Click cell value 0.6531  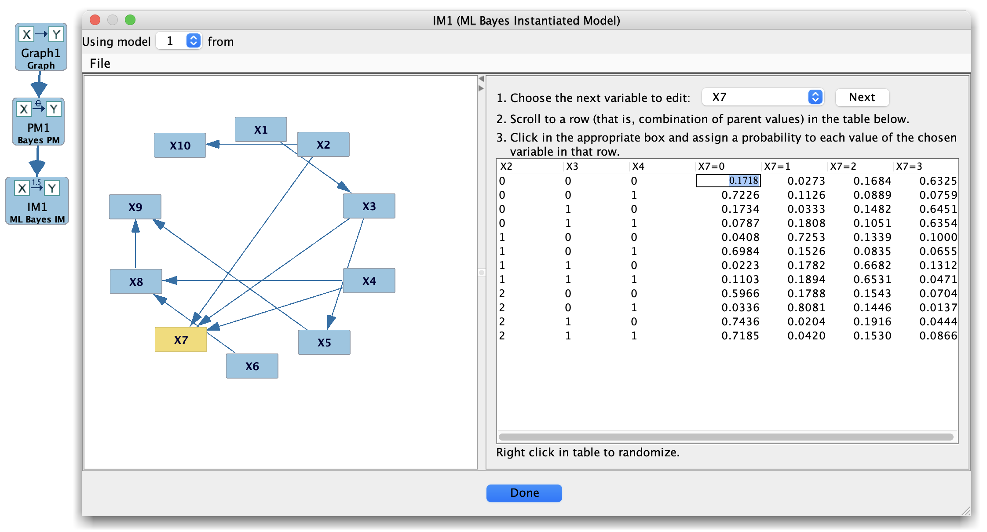point(872,279)
